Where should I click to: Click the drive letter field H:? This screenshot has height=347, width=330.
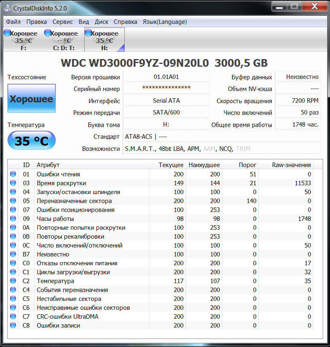[x=166, y=125]
